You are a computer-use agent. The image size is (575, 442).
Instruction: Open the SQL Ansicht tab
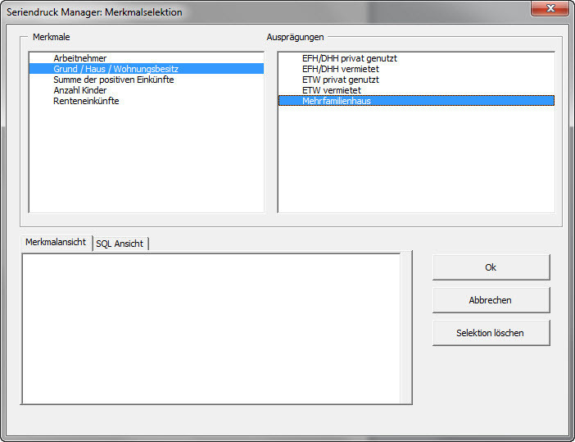[120, 244]
